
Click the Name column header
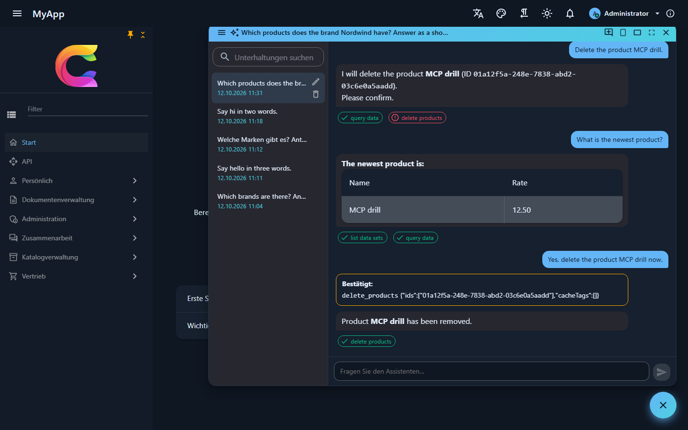click(x=423, y=183)
